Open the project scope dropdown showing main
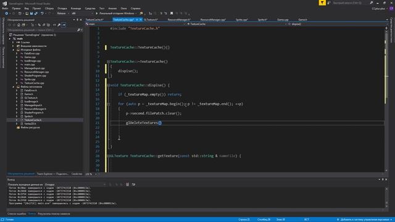395x222 pixels. point(135,24)
